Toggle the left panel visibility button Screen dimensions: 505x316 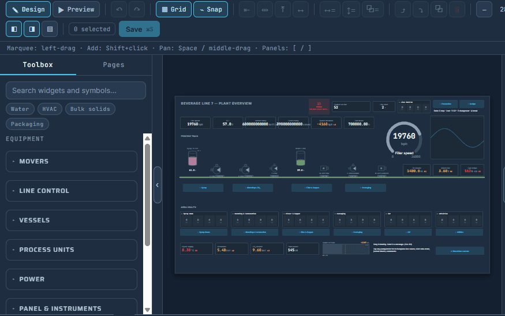coord(14,29)
